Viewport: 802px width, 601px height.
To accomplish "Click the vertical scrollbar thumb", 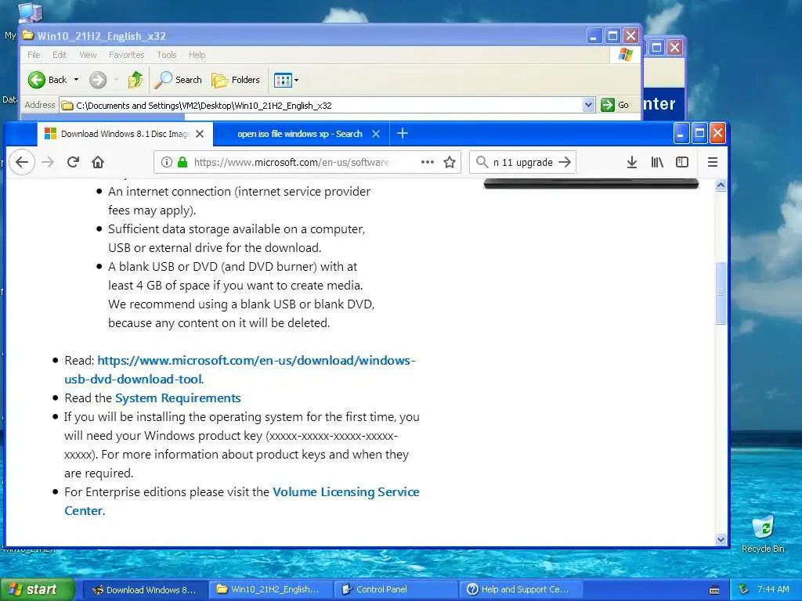I will point(721,293).
